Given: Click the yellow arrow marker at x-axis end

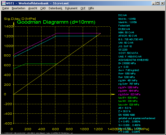Looking at the screenshot, I should 113,94.
